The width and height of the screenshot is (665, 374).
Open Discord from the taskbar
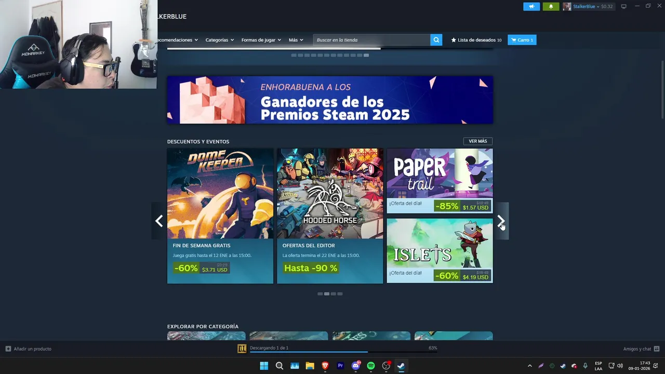pos(356,366)
